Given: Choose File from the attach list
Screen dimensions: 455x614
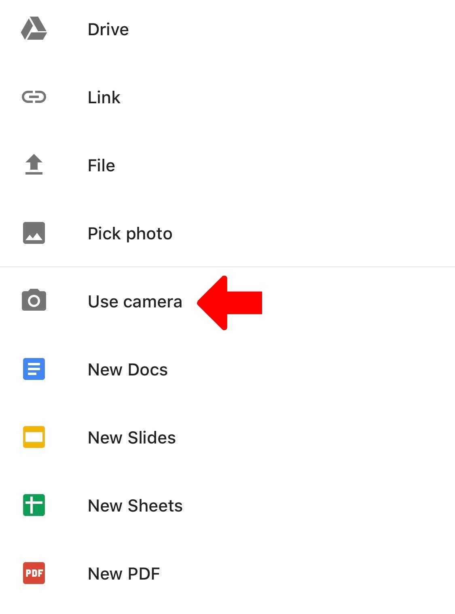Looking at the screenshot, I should (227, 165).
